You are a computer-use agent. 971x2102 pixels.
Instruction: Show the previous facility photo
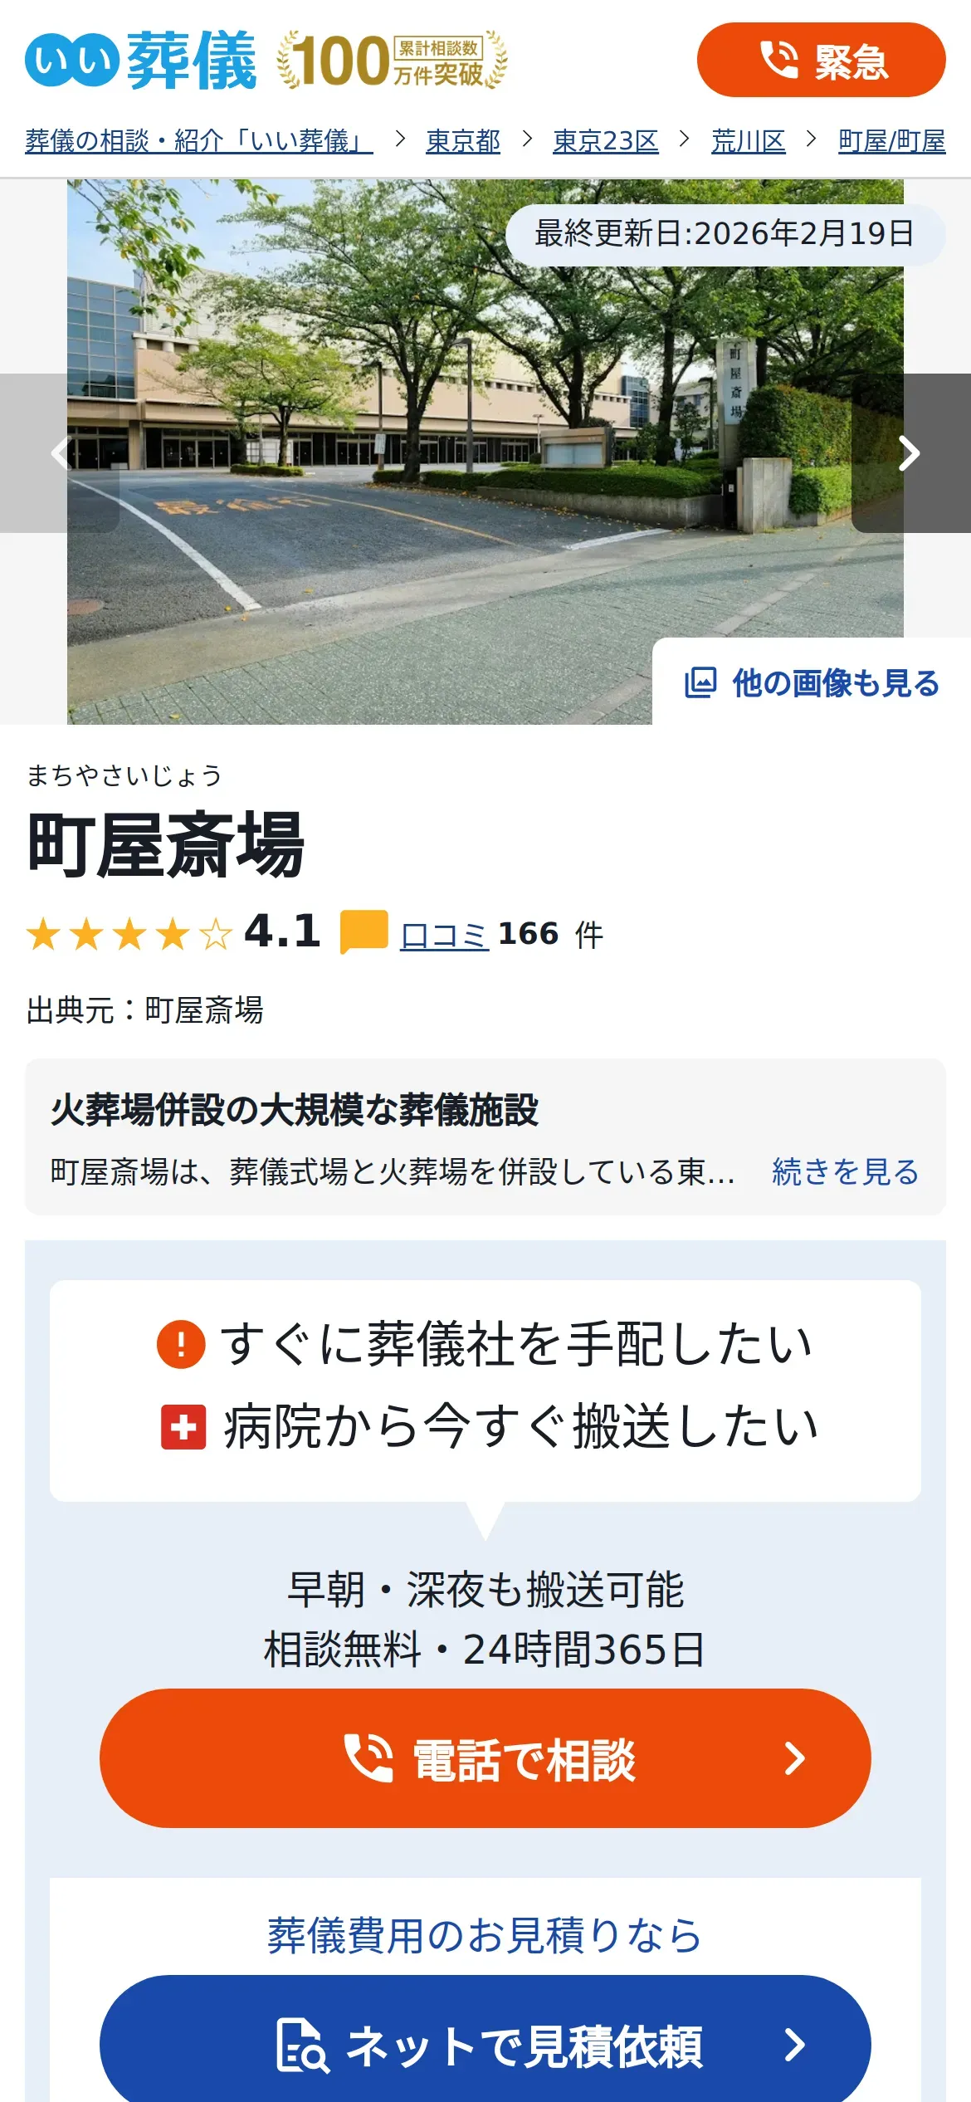pyautogui.click(x=60, y=453)
